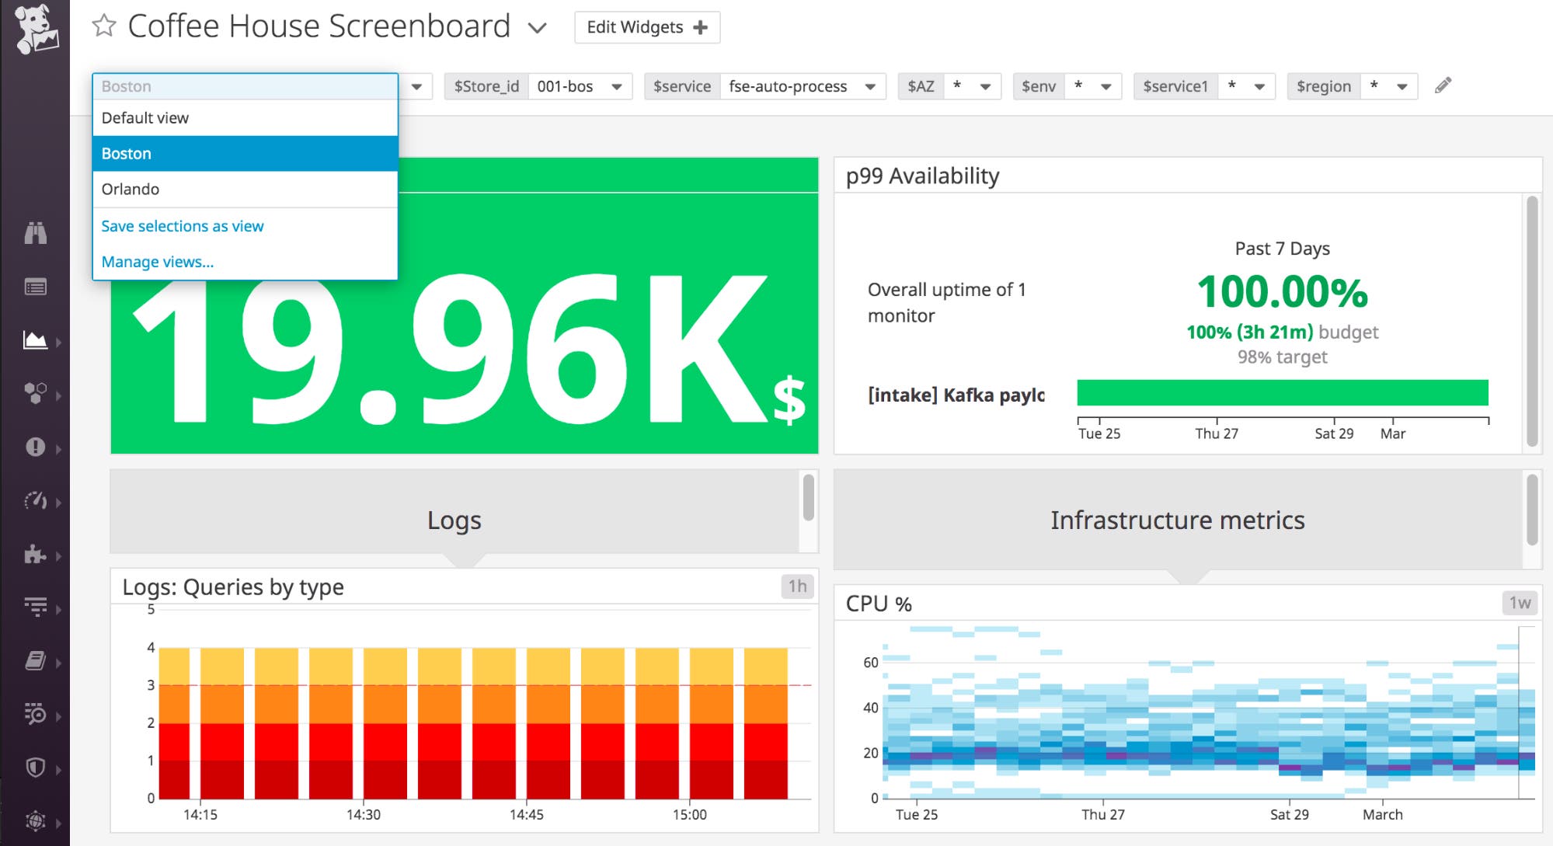Open the Infrastructure hexagons icon
This screenshot has width=1553, height=846.
click(x=35, y=393)
